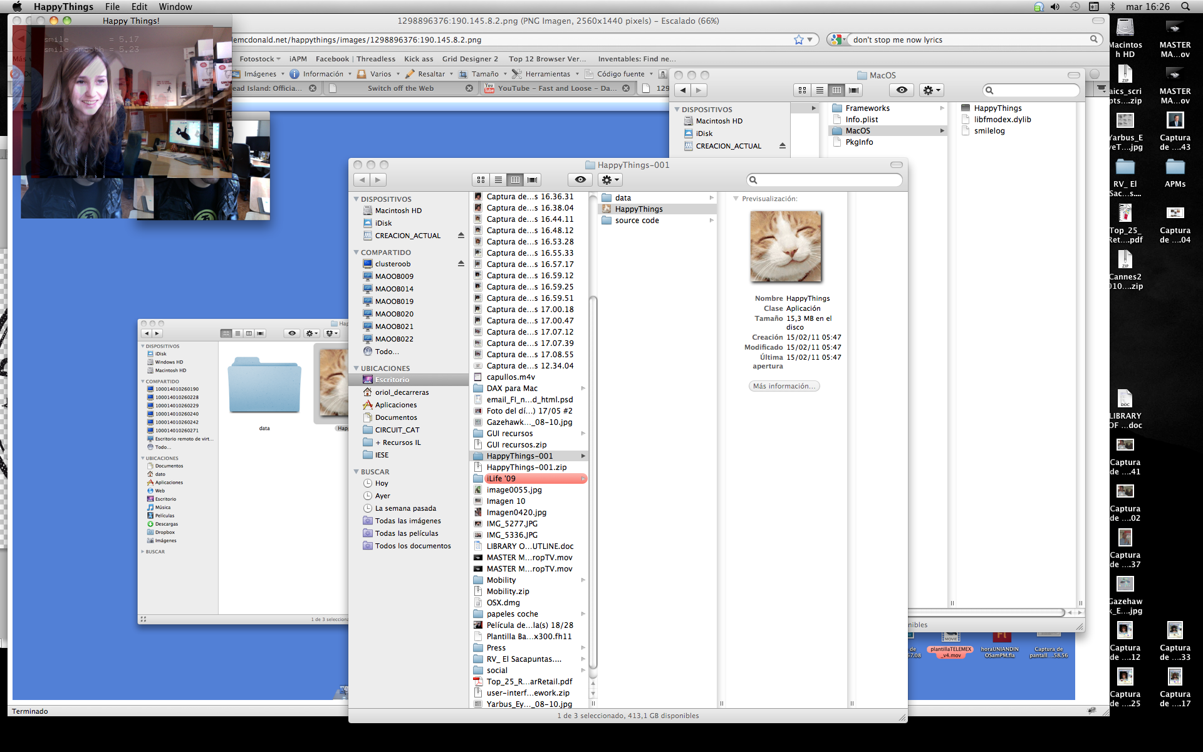Click the Quick Look eye button in HappyThings-001
The width and height of the screenshot is (1203, 752).
tap(580, 180)
